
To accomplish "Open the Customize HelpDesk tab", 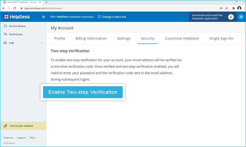I will pyautogui.click(x=182, y=39).
